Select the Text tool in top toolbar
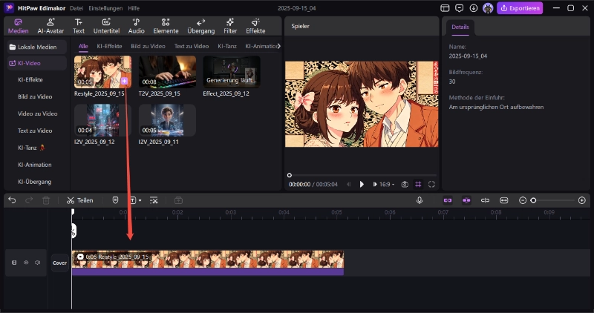Screen dimensions: 594x313 [79, 26]
